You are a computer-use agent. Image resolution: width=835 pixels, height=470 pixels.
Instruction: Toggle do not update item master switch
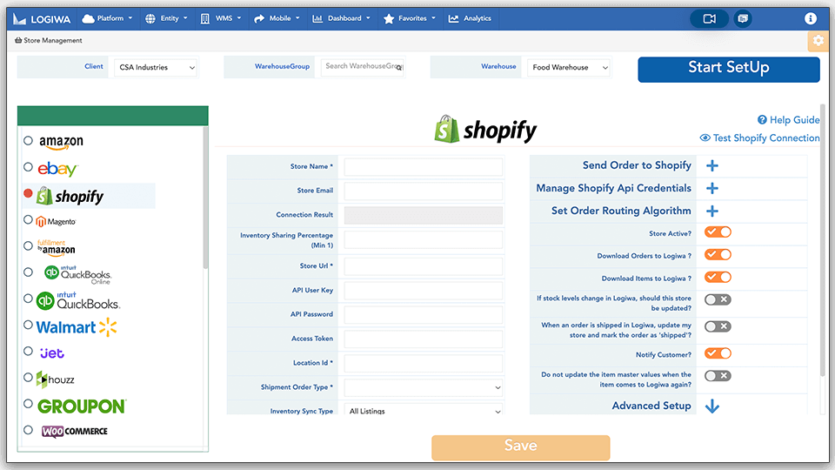click(718, 376)
